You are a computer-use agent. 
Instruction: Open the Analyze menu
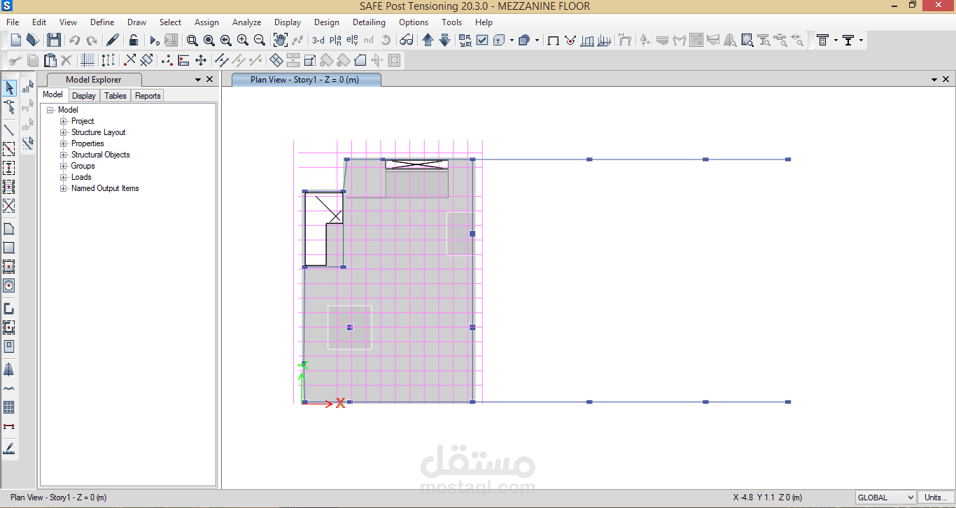click(x=246, y=22)
